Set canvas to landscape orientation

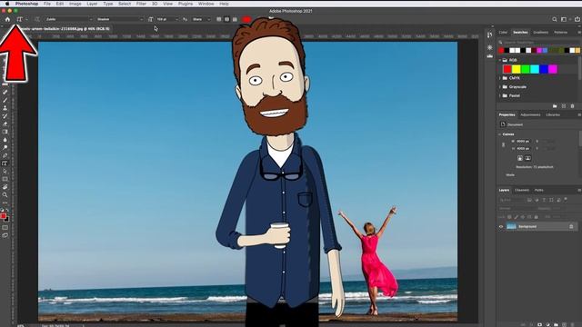(527, 158)
